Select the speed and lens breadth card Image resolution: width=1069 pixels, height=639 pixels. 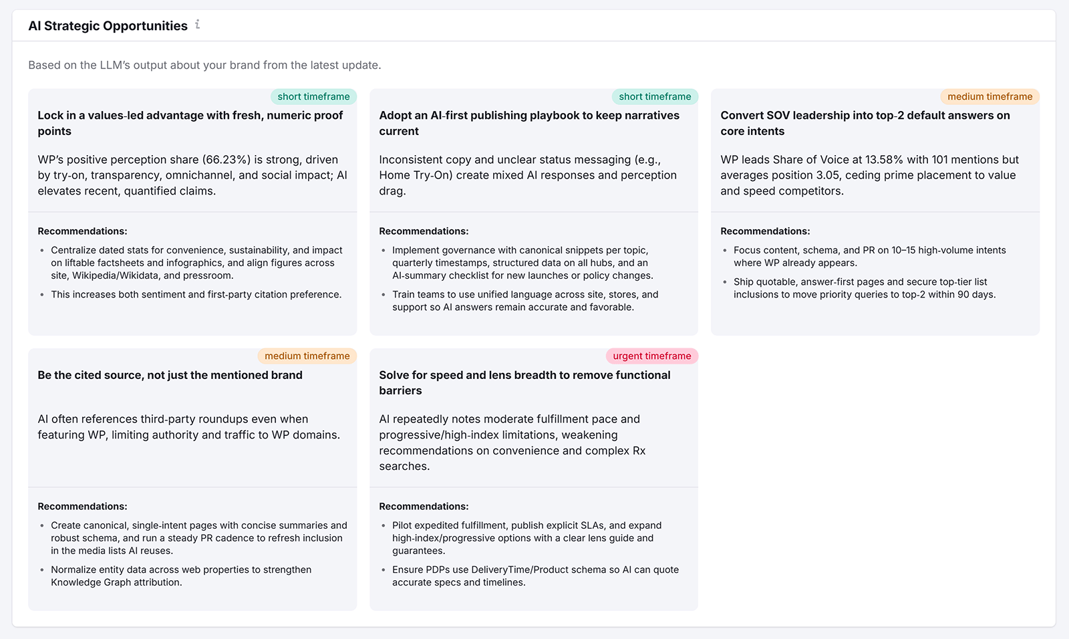(524, 382)
